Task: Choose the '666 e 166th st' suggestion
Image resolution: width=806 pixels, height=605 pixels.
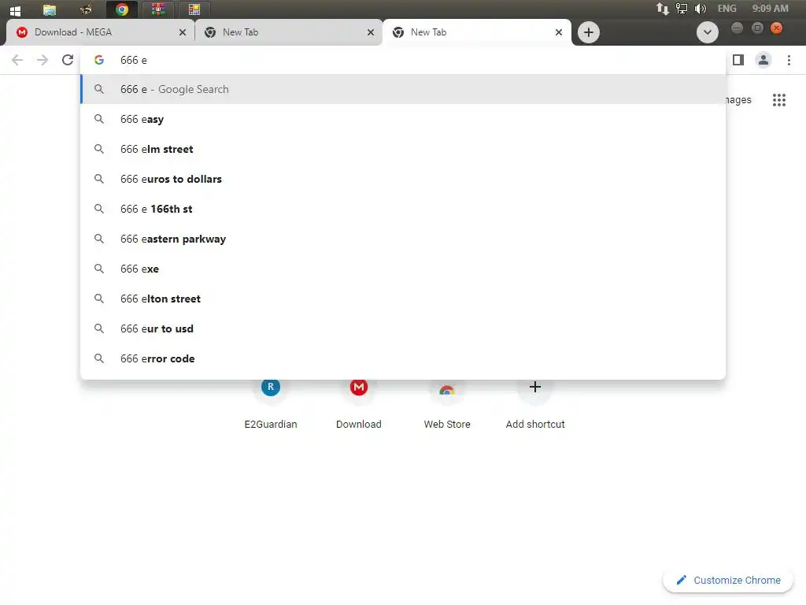Action: pos(403,209)
